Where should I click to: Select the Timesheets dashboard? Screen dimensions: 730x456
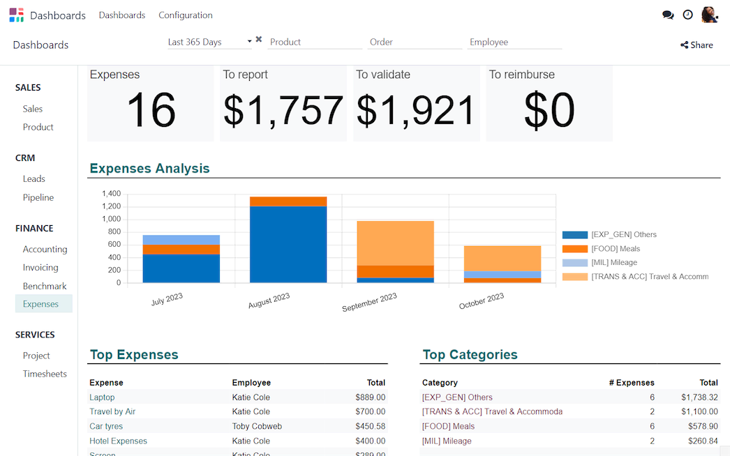(43, 374)
